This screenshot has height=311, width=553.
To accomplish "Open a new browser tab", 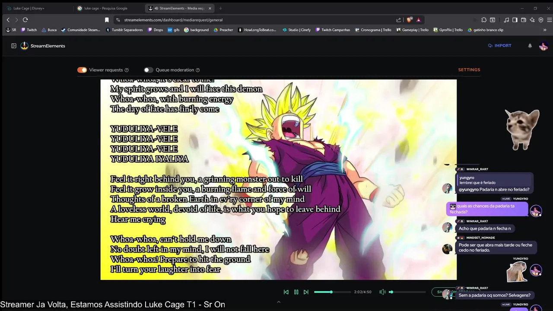I will [220, 8].
